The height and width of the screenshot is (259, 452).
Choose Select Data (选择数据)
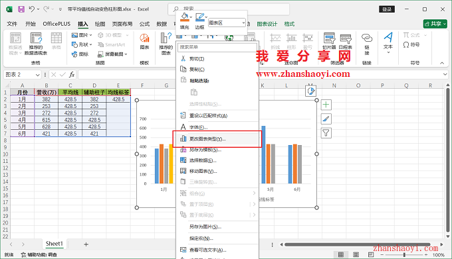[x=217, y=160]
